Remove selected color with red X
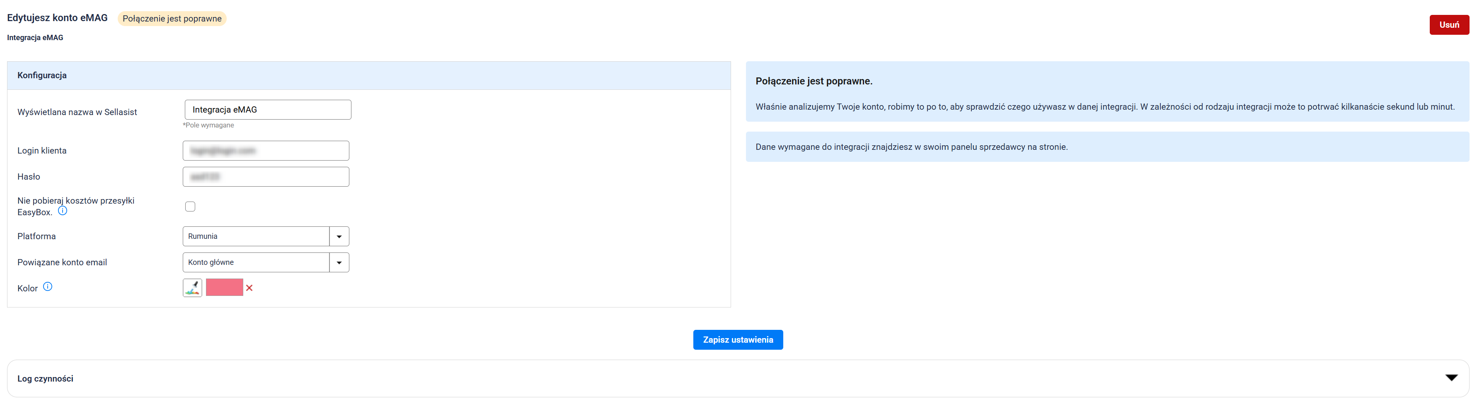Viewport: 1477px width, 406px height. (249, 288)
